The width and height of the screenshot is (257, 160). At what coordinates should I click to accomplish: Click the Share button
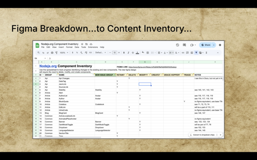pyautogui.click(x=206, y=45)
